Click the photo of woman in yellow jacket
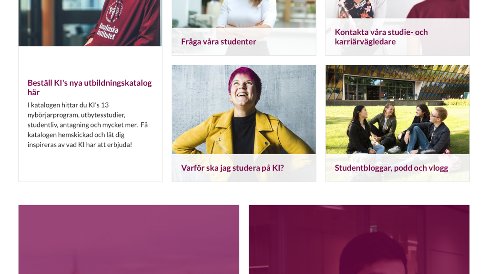 [244, 110]
